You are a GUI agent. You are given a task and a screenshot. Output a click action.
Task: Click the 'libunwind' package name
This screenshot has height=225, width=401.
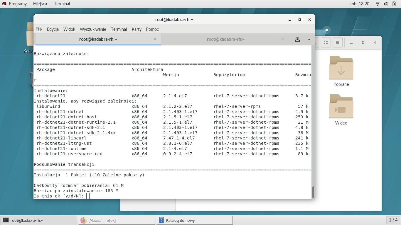[48, 106]
